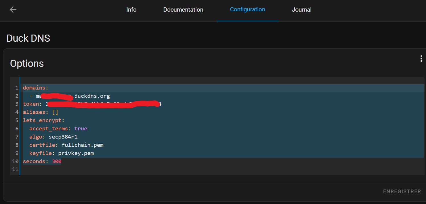
Task: Click the privkey.pem value
Action: coord(76,153)
